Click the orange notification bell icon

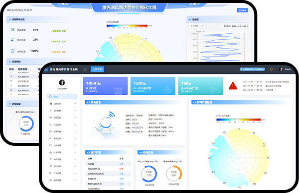pos(271,69)
